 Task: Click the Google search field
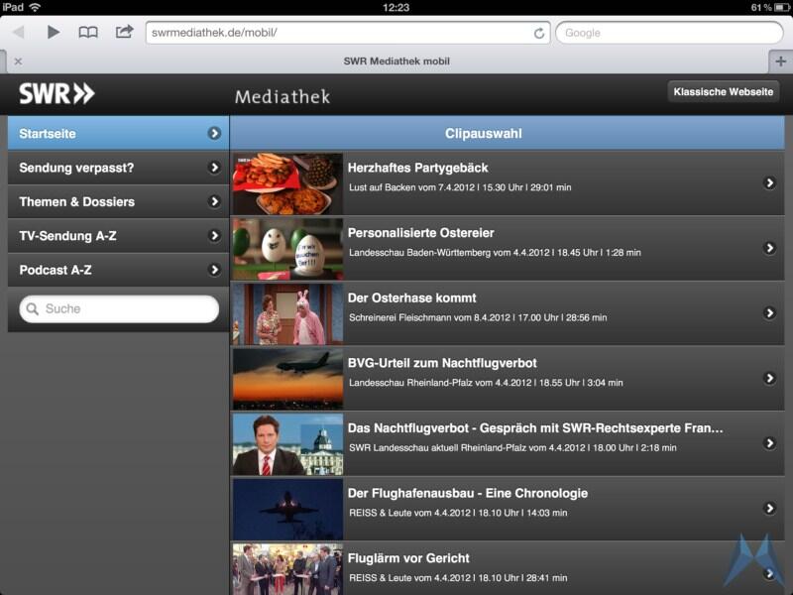tap(669, 33)
